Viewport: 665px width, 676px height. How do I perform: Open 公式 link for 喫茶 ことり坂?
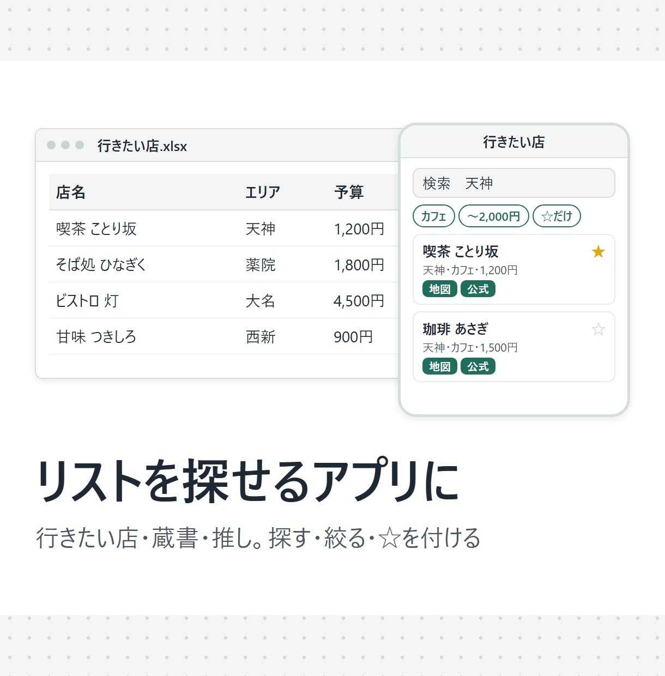[478, 289]
